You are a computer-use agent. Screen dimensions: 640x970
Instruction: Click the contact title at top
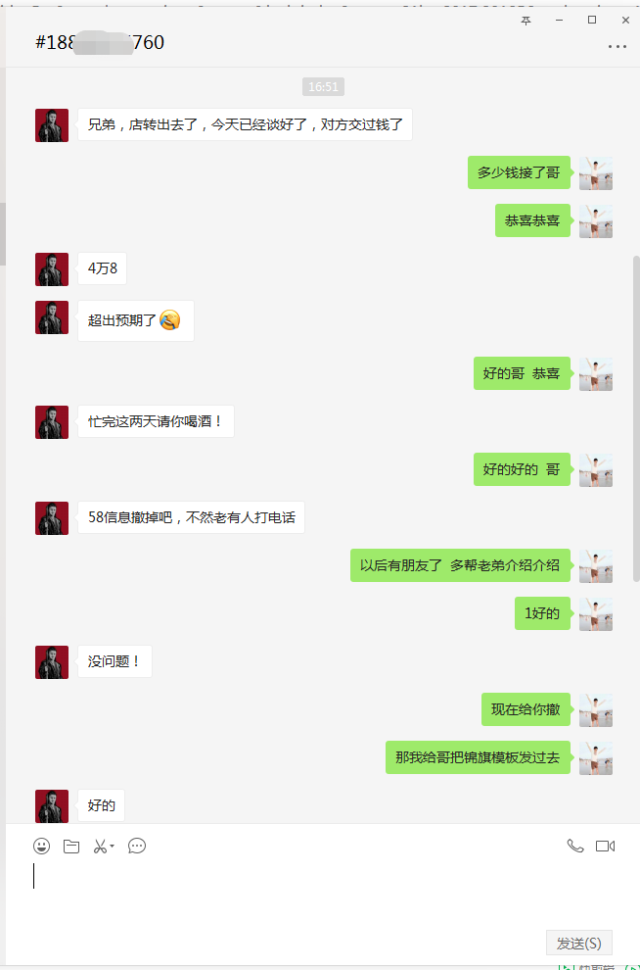pos(100,43)
